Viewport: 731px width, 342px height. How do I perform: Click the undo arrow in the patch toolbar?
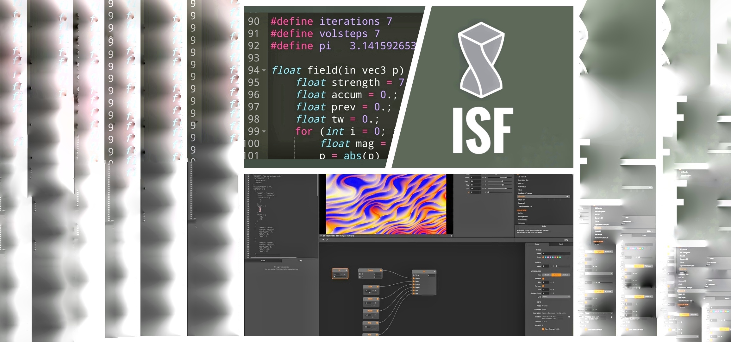point(323,240)
